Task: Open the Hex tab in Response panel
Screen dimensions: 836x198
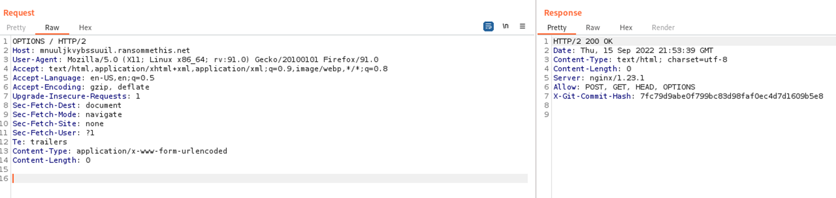Action: point(626,28)
